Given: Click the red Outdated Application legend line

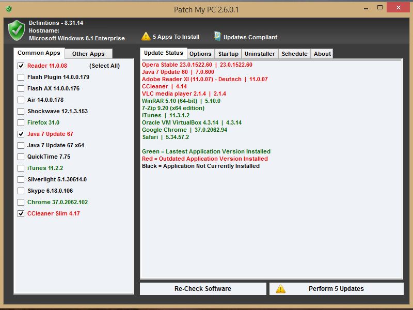Looking at the screenshot, I should point(205,159).
